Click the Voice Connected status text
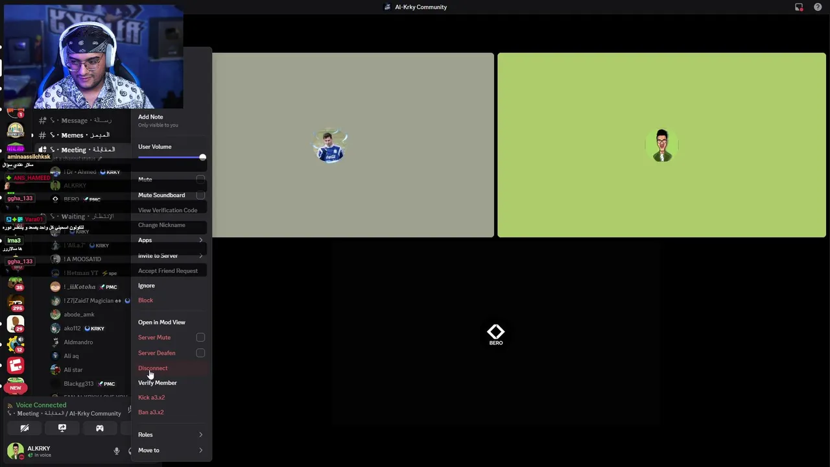Viewport: 830px width, 467px height. (41, 405)
